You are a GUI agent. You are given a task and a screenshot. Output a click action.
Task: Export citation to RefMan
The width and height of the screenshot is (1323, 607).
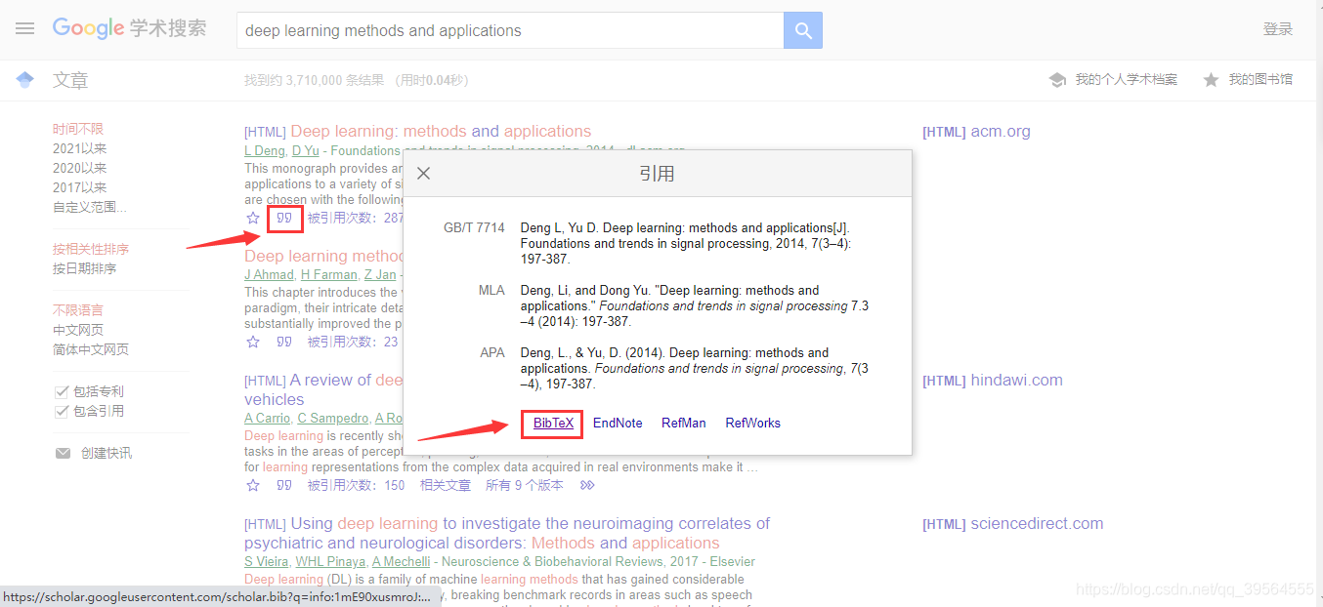[x=683, y=423]
